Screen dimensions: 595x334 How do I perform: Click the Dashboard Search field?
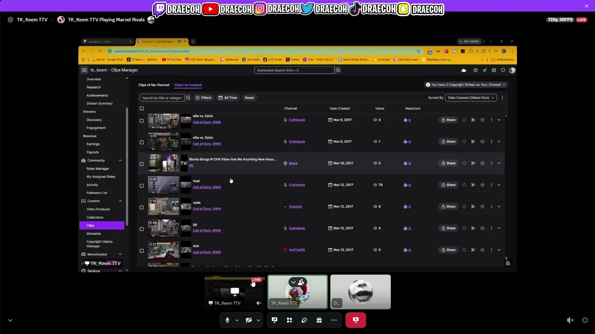294,70
